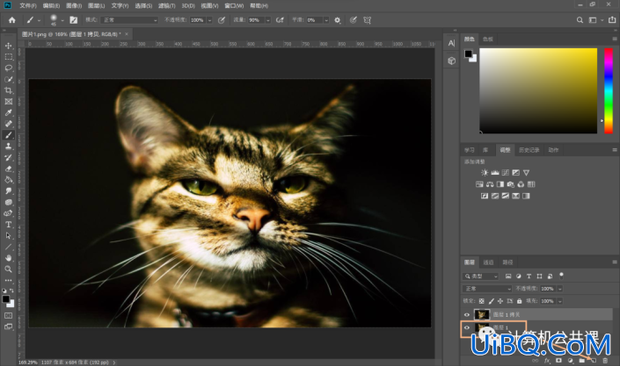Select the Spot Healing Brush tool
The image size is (620, 366).
coord(8,124)
